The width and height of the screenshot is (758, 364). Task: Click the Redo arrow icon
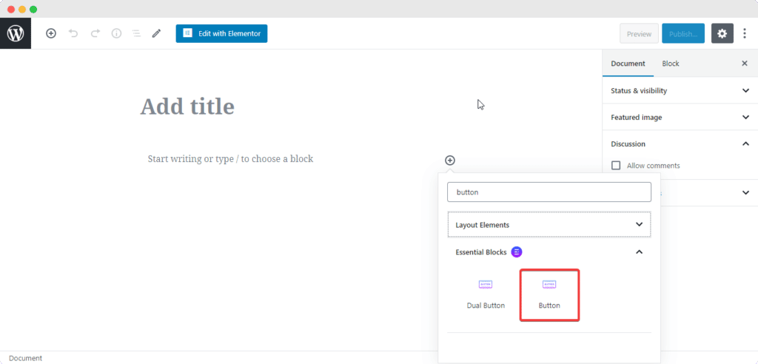[x=95, y=33]
